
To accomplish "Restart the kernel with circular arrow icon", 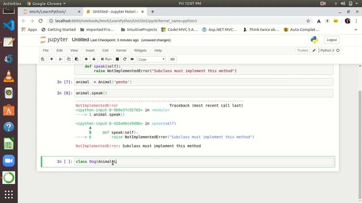I will pyautogui.click(x=125, y=59).
